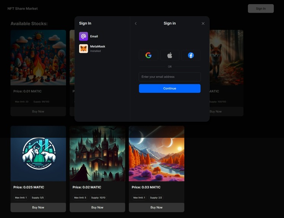Click the MetaMask fox icon

click(x=83, y=49)
